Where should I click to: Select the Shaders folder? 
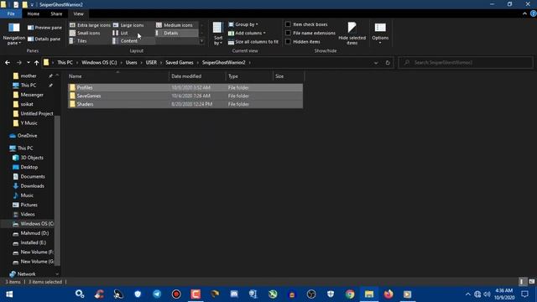pos(185,104)
